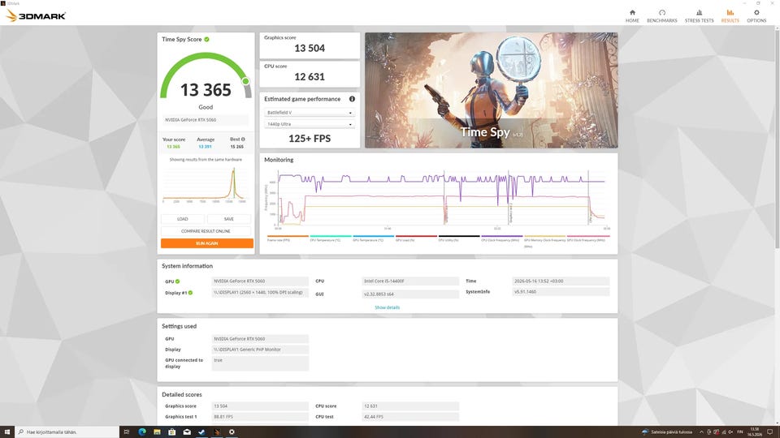Image resolution: width=780 pixels, height=438 pixels.
Task: Click the 125+ FPS estimate
Action: click(310, 139)
